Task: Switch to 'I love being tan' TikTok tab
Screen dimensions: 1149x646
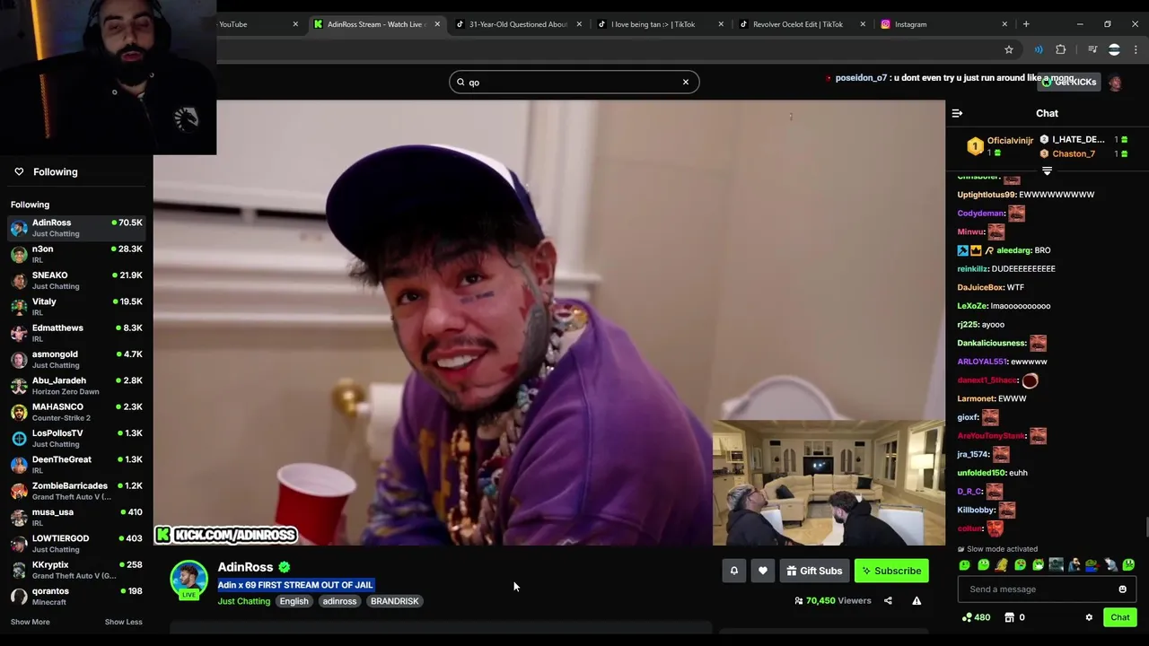Action: 660,24
